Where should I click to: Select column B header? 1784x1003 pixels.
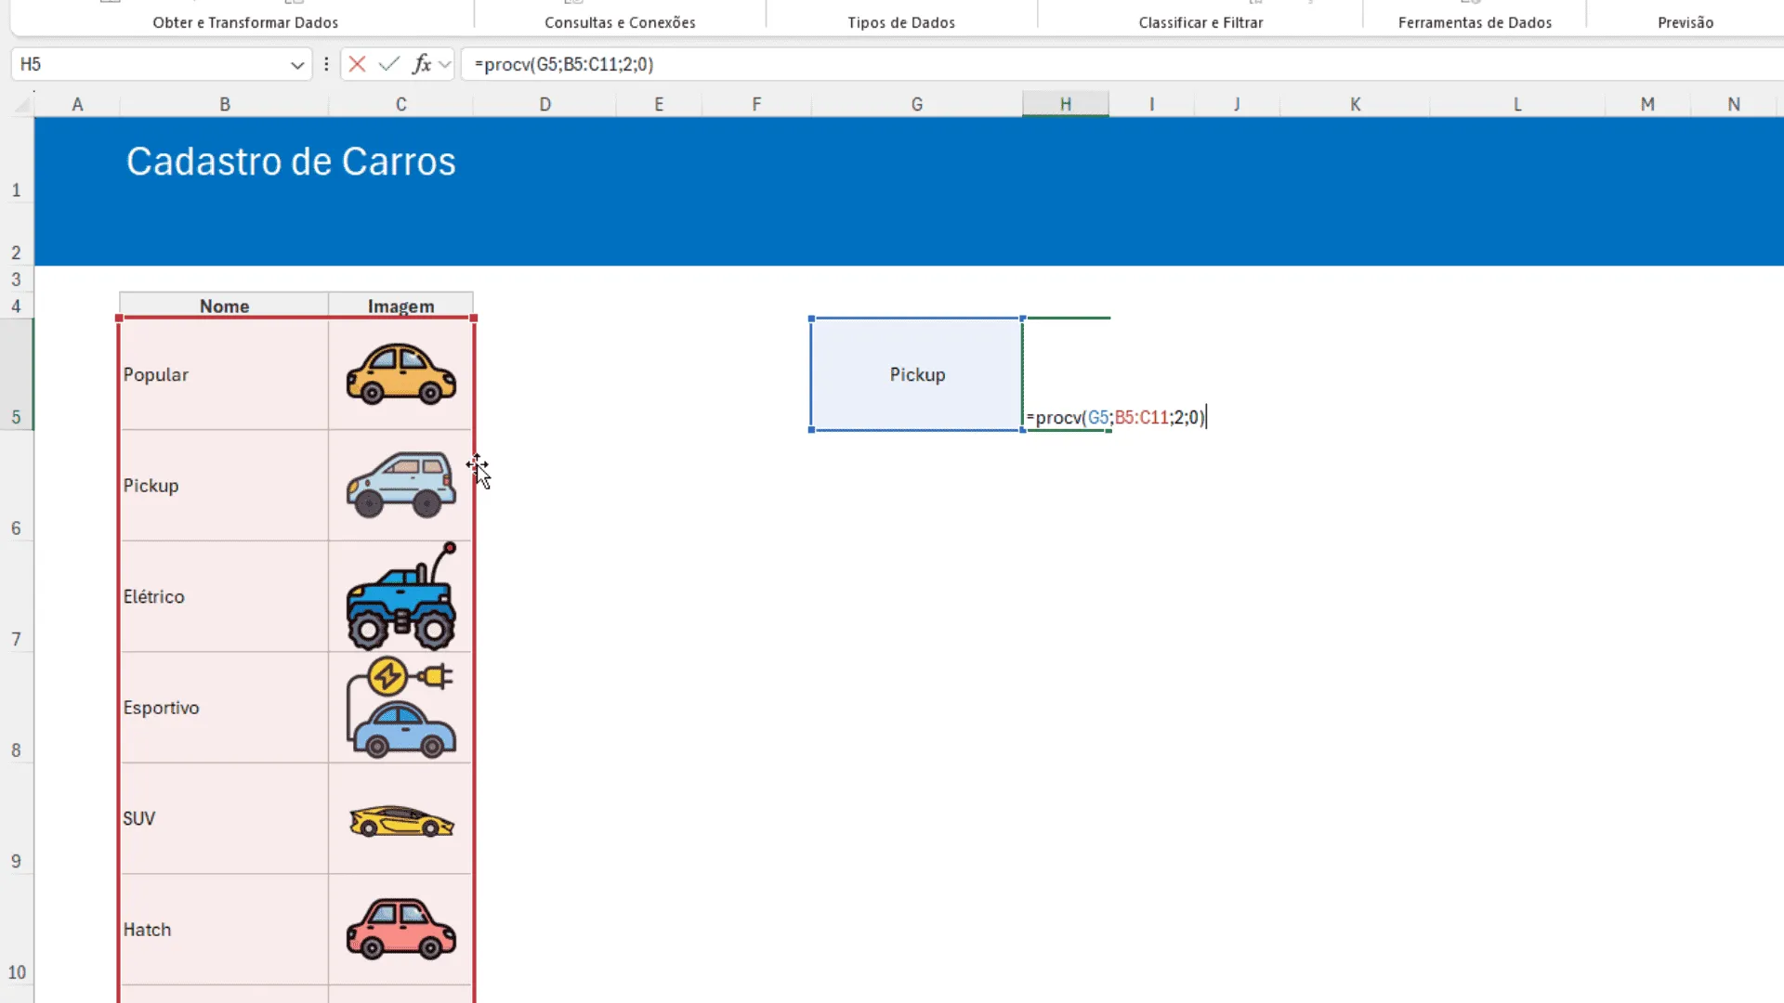click(225, 105)
